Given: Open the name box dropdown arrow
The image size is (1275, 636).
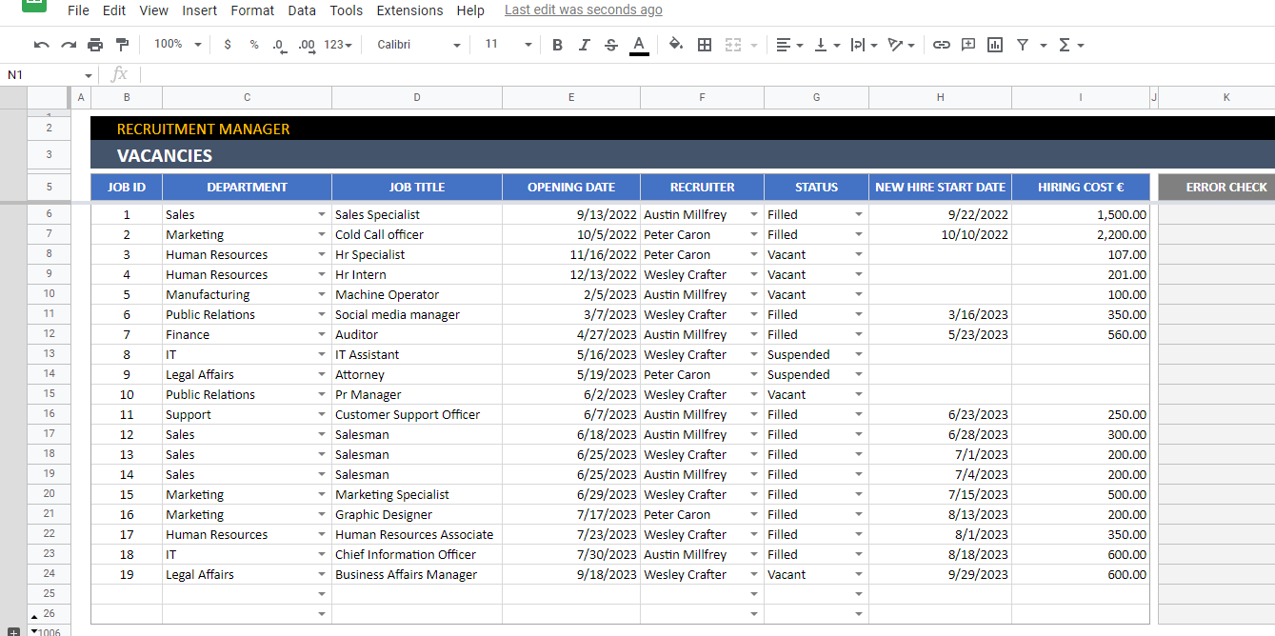Looking at the screenshot, I should [89, 75].
